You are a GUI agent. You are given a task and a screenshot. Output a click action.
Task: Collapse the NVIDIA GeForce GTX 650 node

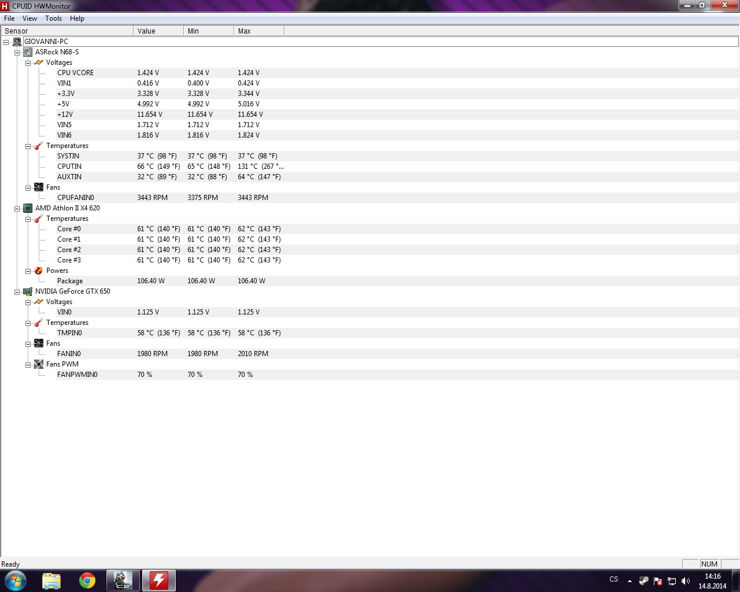pyautogui.click(x=17, y=292)
